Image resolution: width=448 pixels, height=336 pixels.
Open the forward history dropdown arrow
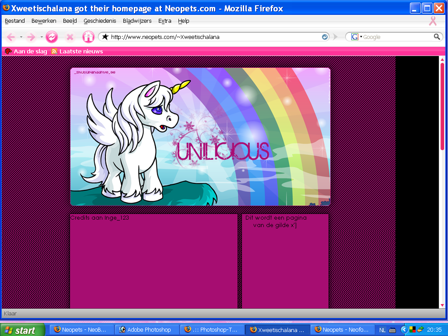point(42,37)
